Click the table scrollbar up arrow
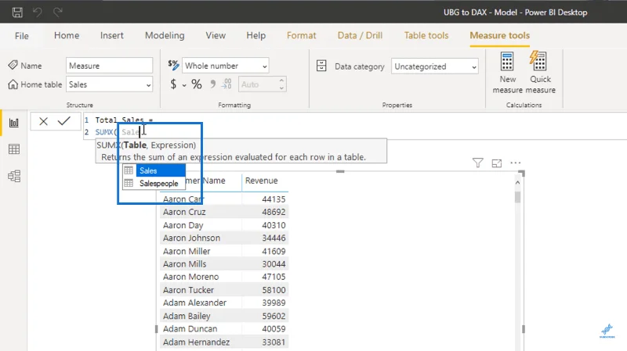The height and width of the screenshot is (351, 627). (517, 182)
